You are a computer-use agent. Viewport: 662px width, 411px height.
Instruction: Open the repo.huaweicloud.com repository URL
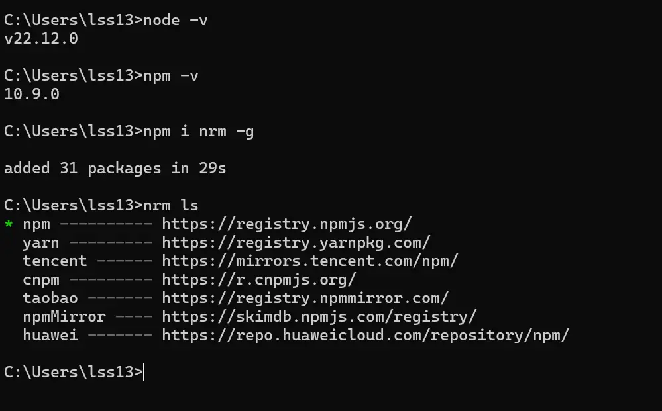(365, 336)
